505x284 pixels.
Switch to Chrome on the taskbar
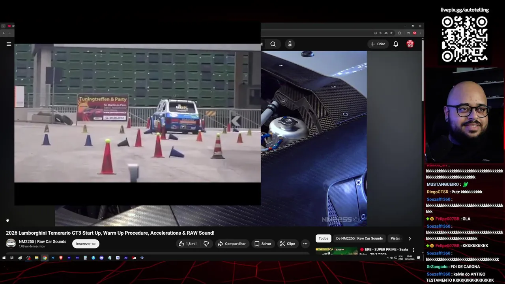(x=45, y=258)
